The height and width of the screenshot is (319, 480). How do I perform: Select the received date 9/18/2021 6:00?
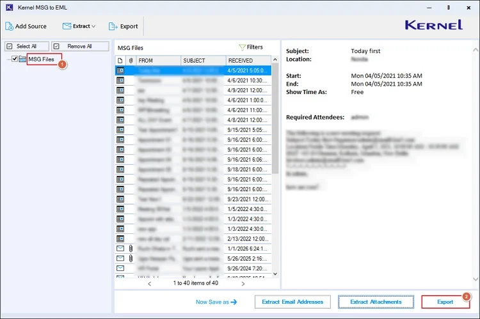pos(247,169)
